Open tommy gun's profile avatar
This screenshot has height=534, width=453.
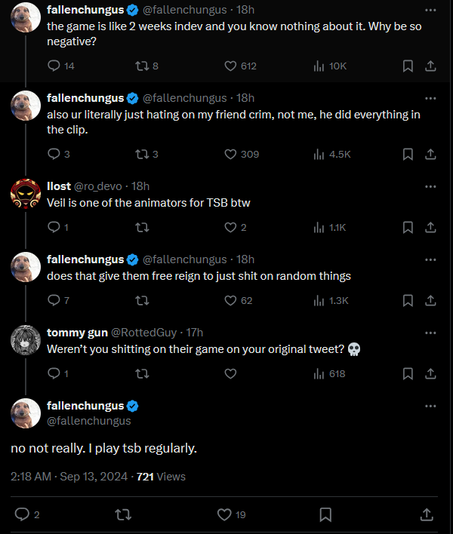(x=26, y=341)
